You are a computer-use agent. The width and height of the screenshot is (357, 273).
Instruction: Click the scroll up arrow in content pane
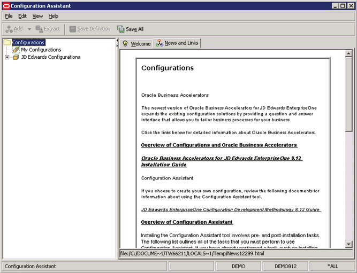(x=348, y=53)
